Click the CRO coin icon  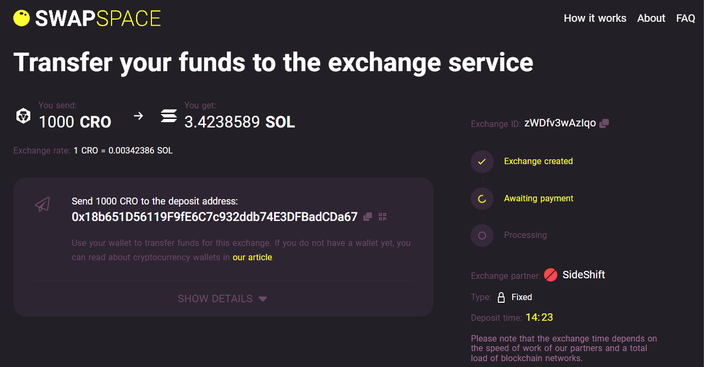coord(23,116)
